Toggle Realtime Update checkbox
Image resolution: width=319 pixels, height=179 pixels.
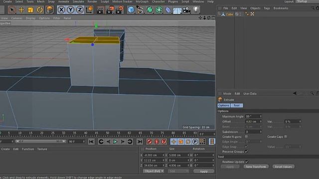click(247, 162)
